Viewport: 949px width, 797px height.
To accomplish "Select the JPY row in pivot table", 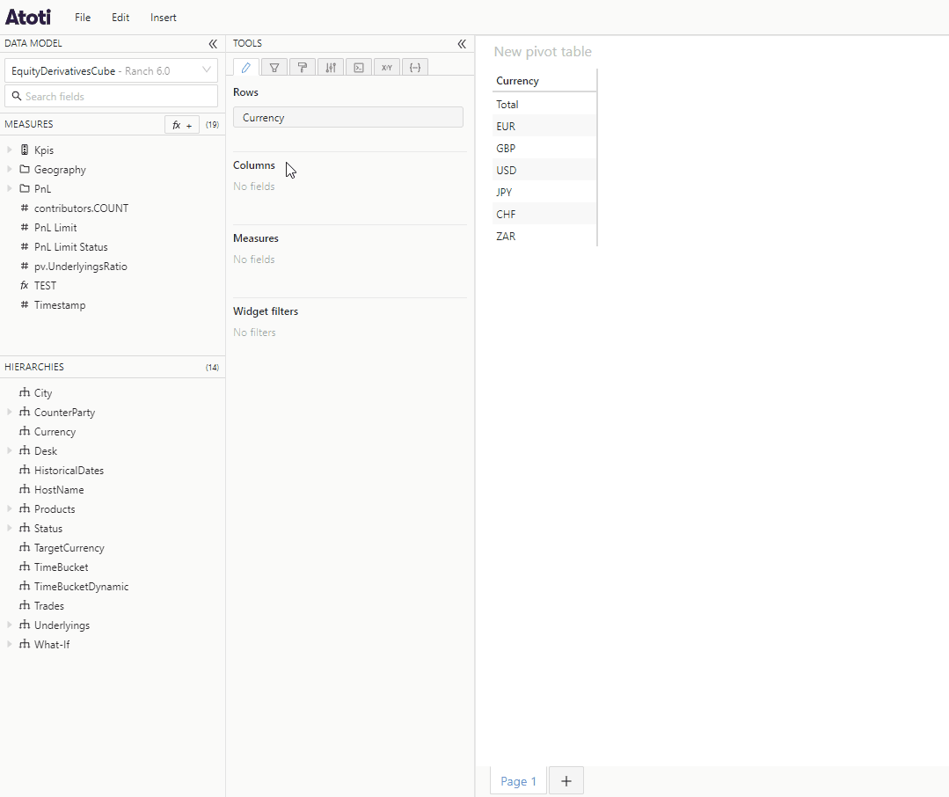I will click(544, 193).
